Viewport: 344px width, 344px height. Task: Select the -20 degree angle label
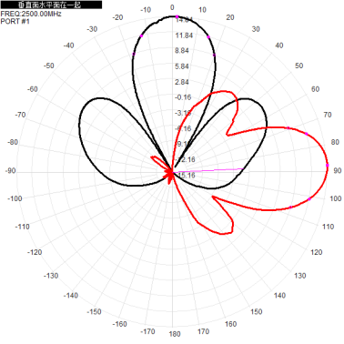117,17
